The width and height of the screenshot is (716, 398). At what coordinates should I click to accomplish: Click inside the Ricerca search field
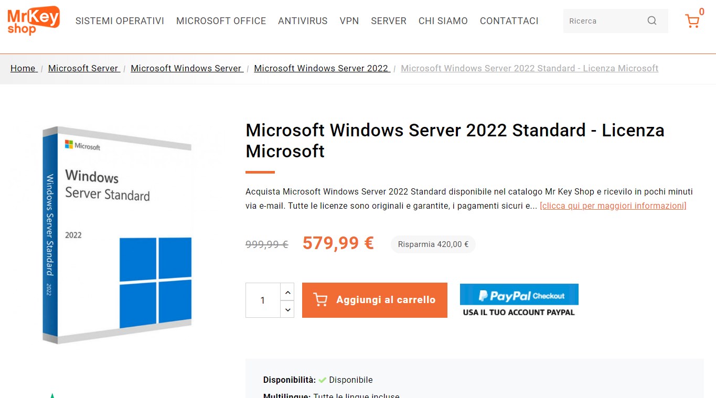(603, 20)
